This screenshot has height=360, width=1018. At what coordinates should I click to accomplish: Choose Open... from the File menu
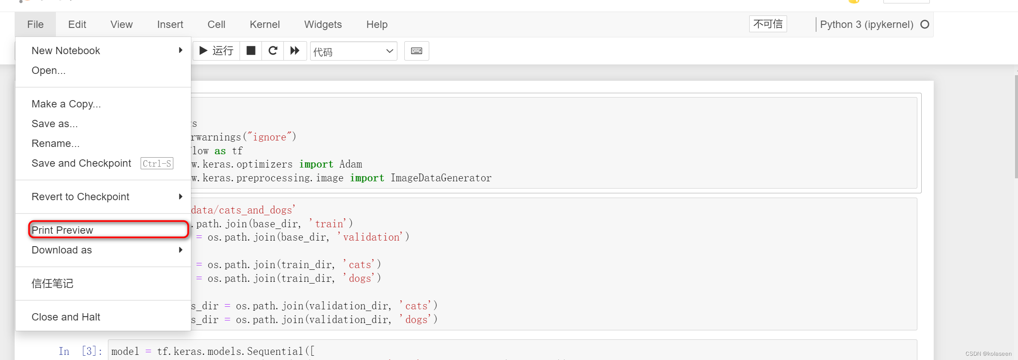tap(103, 70)
